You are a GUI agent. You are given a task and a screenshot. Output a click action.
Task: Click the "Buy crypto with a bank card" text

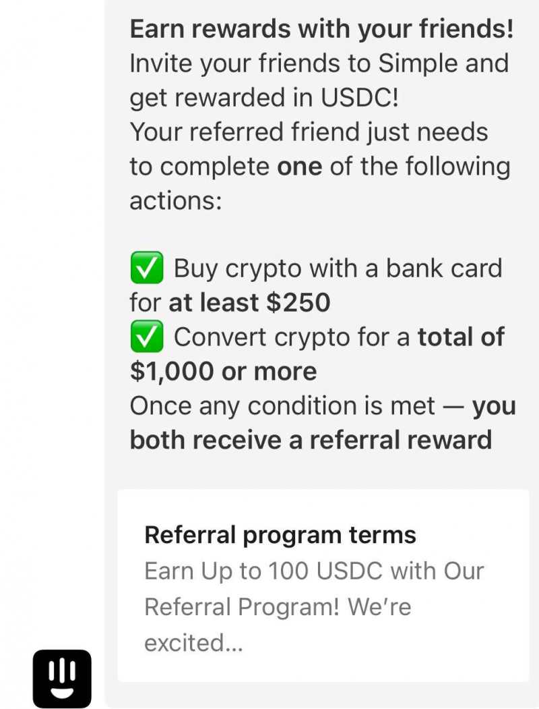click(x=338, y=268)
